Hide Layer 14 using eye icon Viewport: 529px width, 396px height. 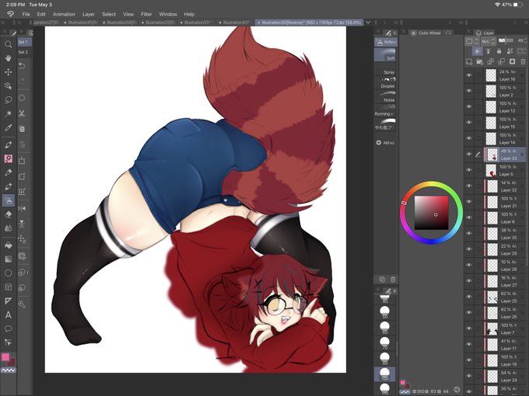[x=469, y=138]
